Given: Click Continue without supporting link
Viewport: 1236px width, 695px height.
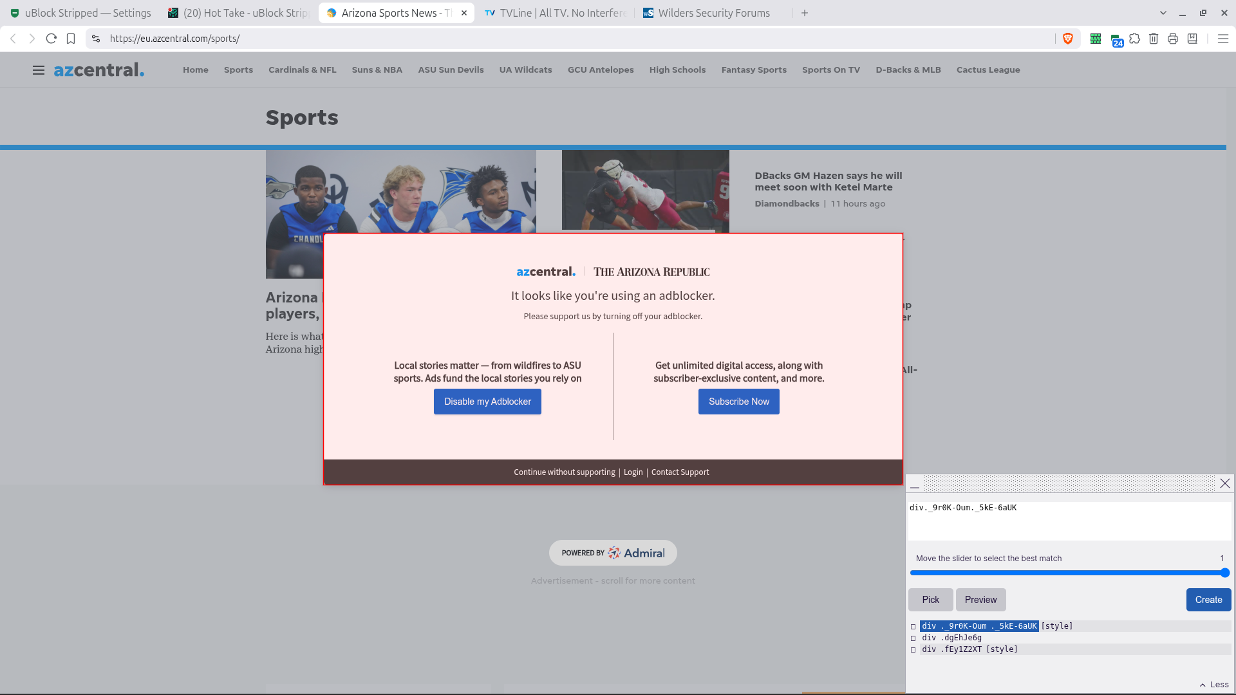Looking at the screenshot, I should [x=565, y=472].
